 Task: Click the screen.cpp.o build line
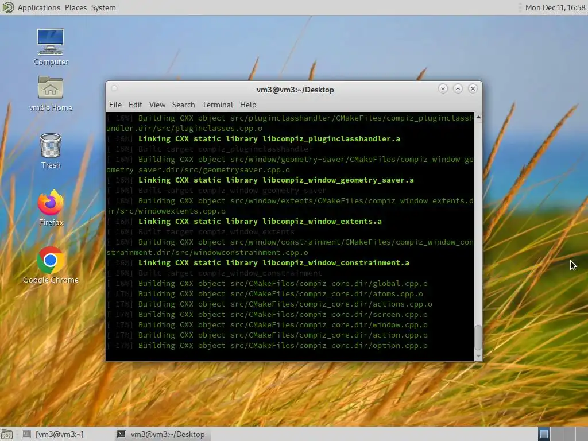(x=267, y=315)
